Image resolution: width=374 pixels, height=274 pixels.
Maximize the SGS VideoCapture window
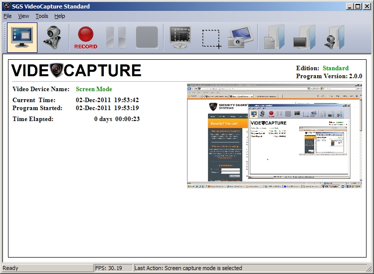[358, 6]
